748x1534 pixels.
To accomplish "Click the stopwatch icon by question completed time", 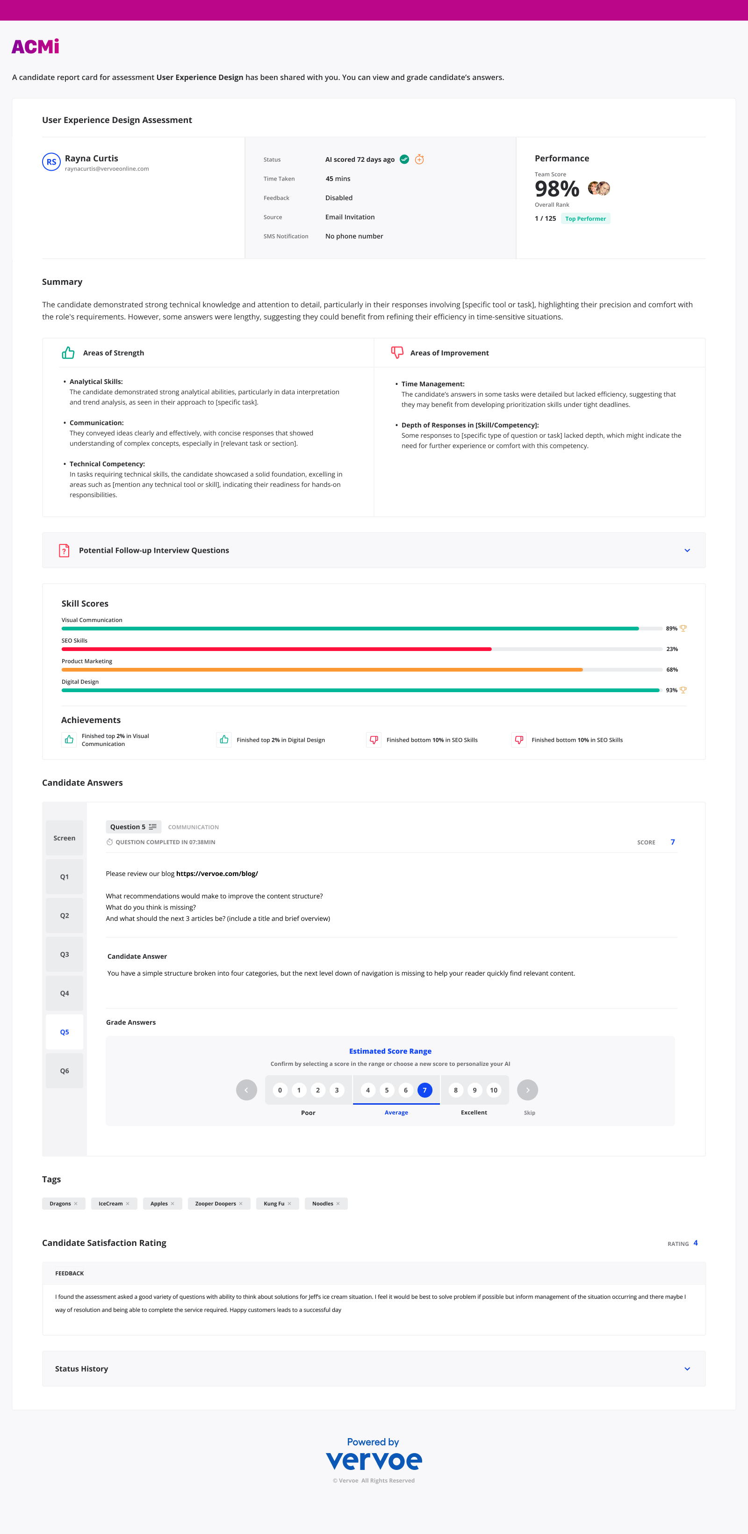I will (x=109, y=842).
